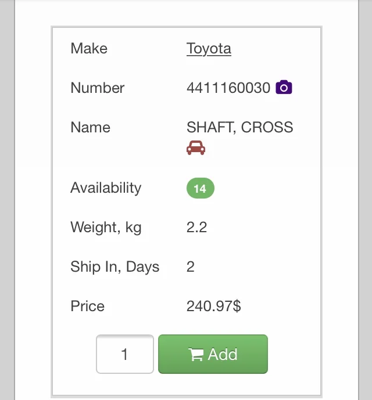View part photo via camera icon
The width and height of the screenshot is (372, 400).
[284, 87]
